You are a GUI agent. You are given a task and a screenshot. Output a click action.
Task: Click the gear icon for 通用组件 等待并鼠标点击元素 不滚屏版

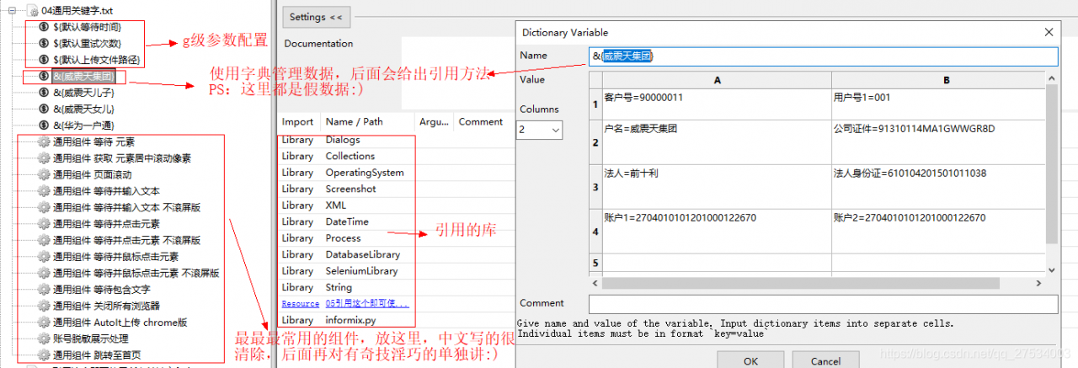(x=43, y=273)
